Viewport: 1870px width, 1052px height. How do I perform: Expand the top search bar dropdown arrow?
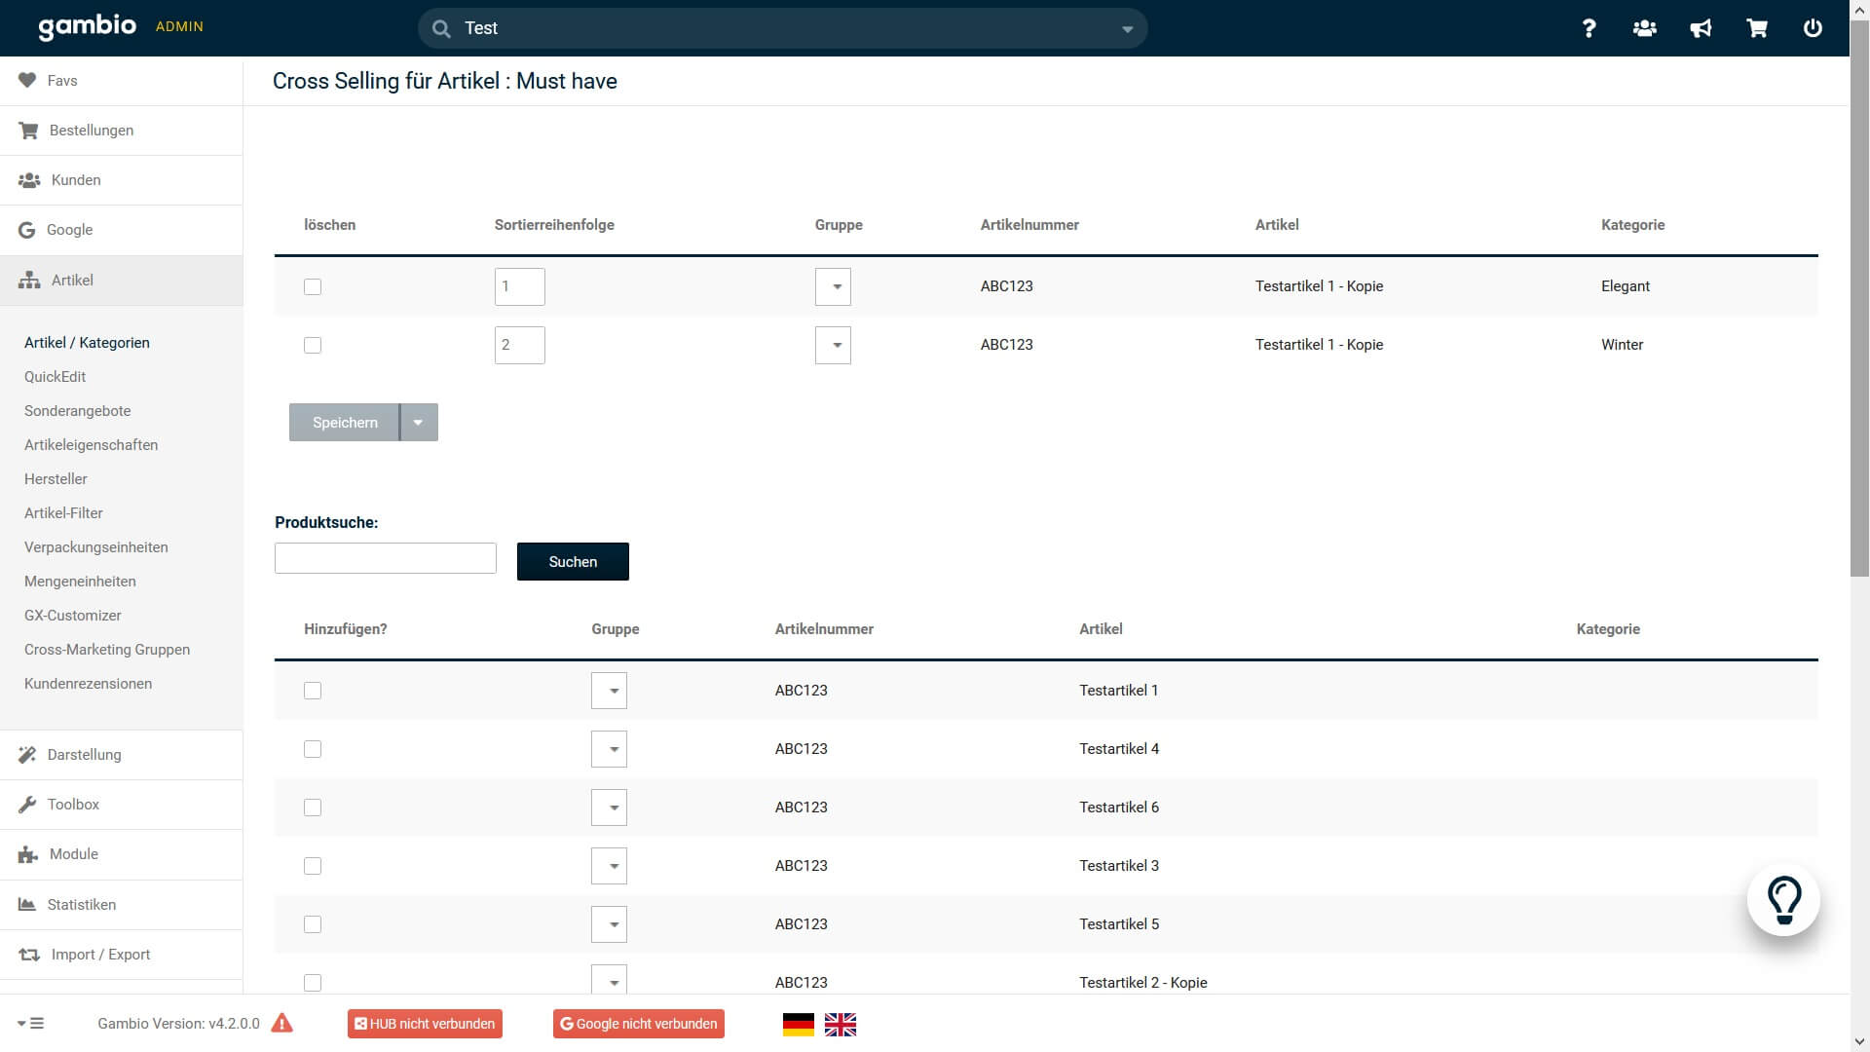pyautogui.click(x=1127, y=29)
